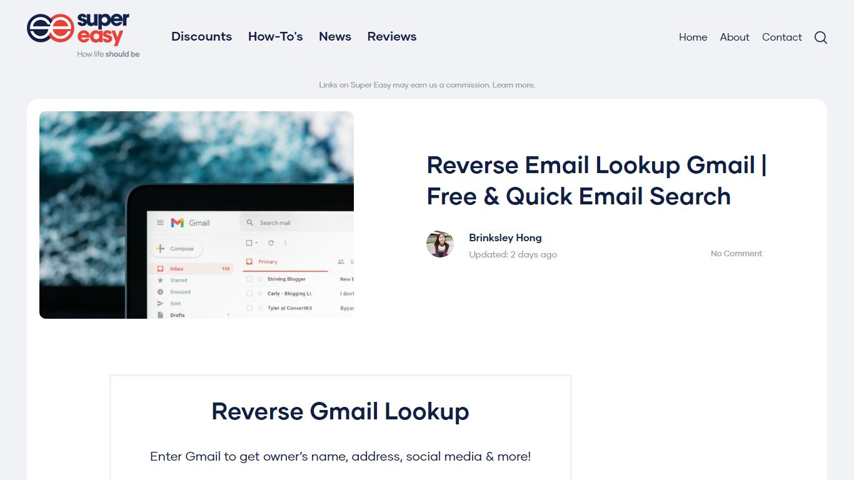Click the article title heading

click(596, 181)
